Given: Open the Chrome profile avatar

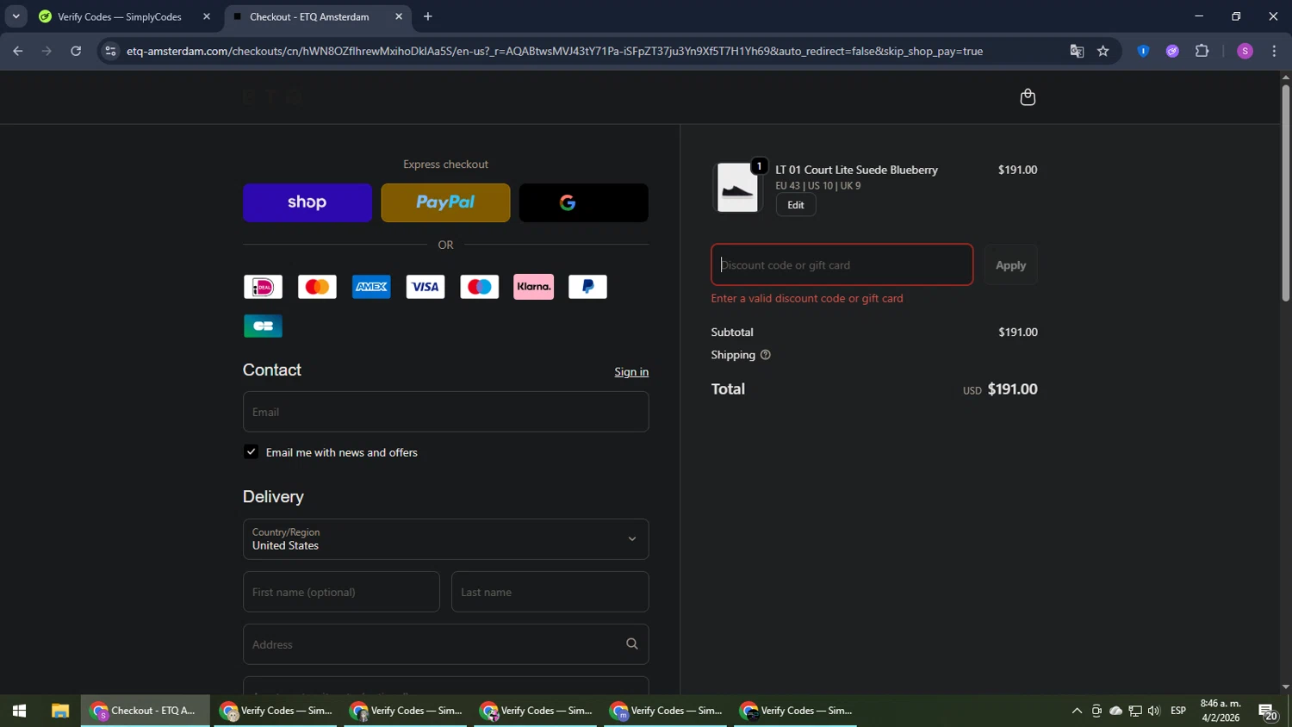Looking at the screenshot, I should (1245, 51).
